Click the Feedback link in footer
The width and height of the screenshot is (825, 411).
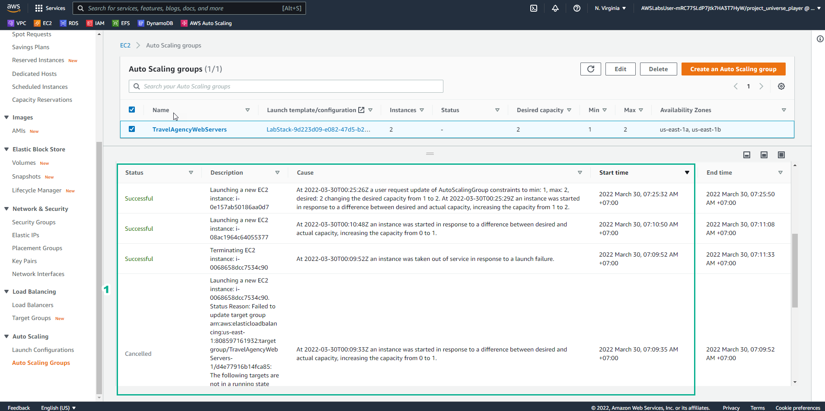(19, 408)
